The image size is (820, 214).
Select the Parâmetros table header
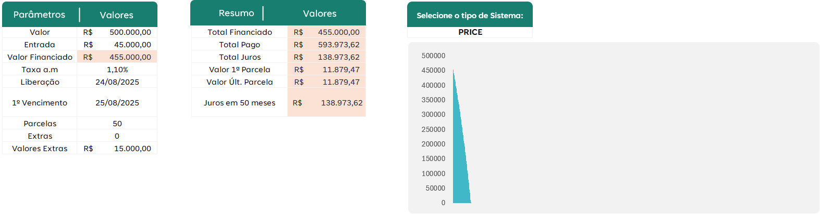click(x=40, y=15)
